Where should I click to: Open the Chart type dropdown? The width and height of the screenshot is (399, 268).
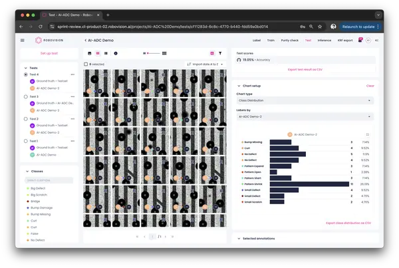click(305, 100)
